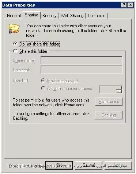Screen dimensions: 136x174
Task: Click into the Share name field
Action: (x=82, y=60)
